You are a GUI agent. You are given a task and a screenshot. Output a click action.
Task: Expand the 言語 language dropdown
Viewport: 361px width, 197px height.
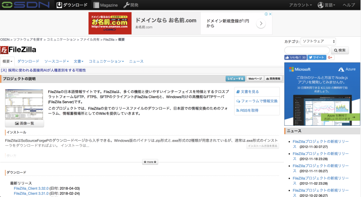coord(326,5)
